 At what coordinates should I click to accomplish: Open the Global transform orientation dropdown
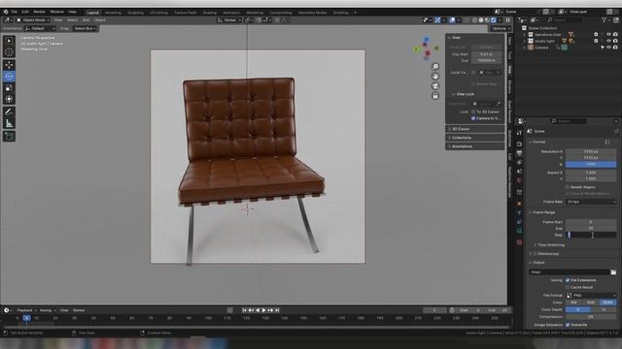[229, 19]
